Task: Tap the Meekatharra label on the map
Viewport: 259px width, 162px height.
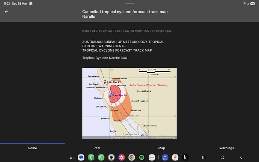Action: (x=144, y=91)
